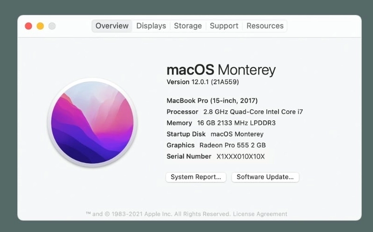Select the MacBook Pro (15-inch, 2017) model line
Image resolution: width=373 pixels, height=232 pixels.
click(212, 101)
